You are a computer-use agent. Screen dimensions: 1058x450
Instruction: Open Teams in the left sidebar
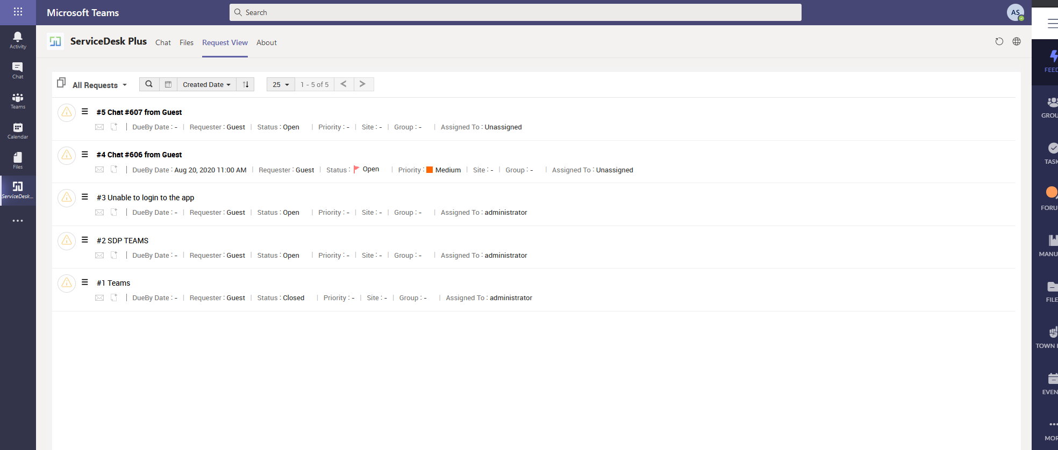(x=18, y=100)
